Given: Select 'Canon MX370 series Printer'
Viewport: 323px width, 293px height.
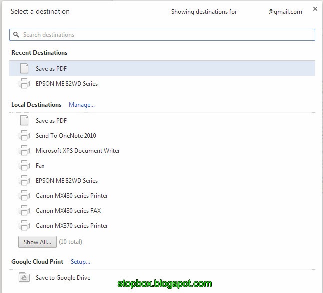Looking at the screenshot, I should coord(162,226).
